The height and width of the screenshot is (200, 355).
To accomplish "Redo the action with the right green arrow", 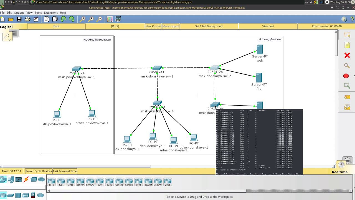I will tap(72, 19).
